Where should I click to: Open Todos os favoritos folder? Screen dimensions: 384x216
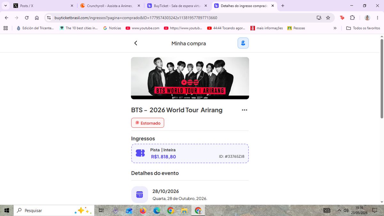pos(363,28)
